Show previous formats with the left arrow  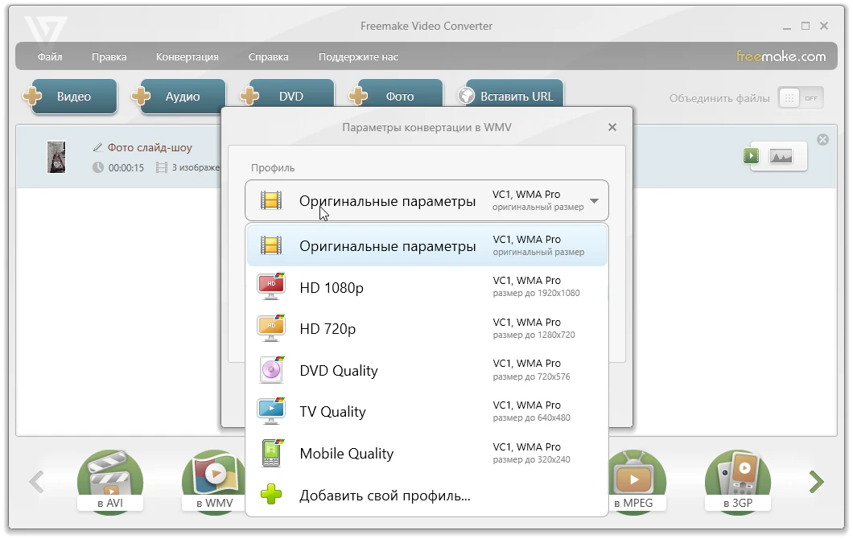(x=36, y=481)
